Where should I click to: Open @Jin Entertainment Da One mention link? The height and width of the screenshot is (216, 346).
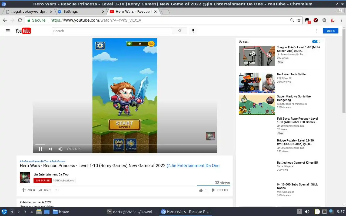point(193,166)
